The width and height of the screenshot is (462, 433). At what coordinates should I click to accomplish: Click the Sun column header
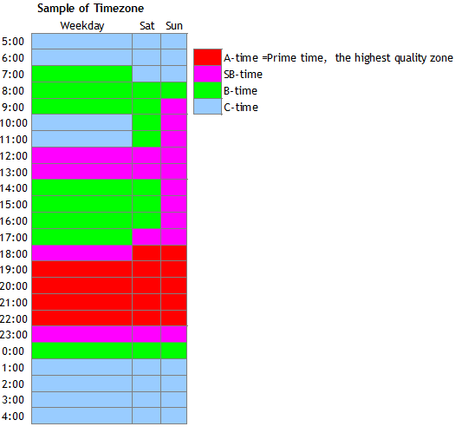pos(174,26)
